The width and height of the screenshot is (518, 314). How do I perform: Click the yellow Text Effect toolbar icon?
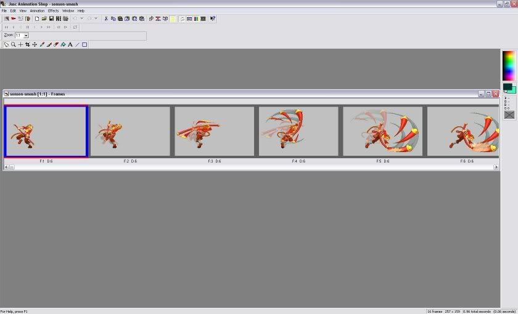(x=173, y=19)
